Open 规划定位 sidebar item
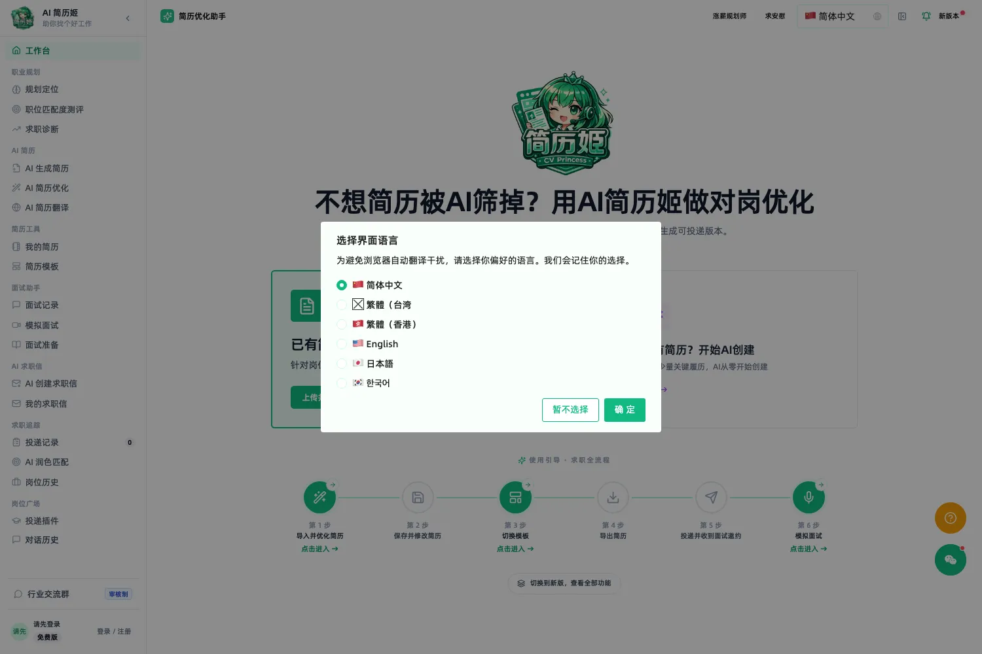 pyautogui.click(x=73, y=90)
